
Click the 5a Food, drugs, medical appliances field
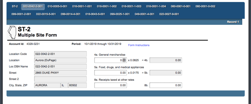tap(110, 73)
